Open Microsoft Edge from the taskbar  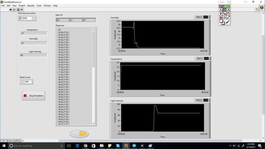(77, 146)
